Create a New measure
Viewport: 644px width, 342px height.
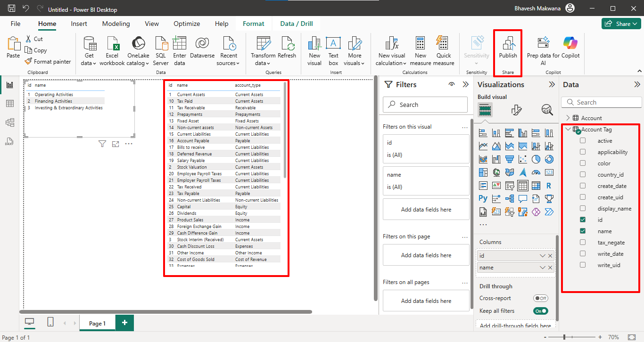point(421,51)
